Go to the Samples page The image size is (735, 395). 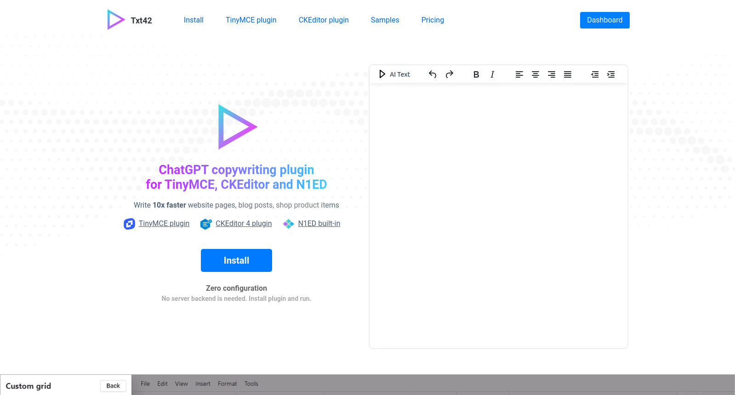[x=385, y=20]
